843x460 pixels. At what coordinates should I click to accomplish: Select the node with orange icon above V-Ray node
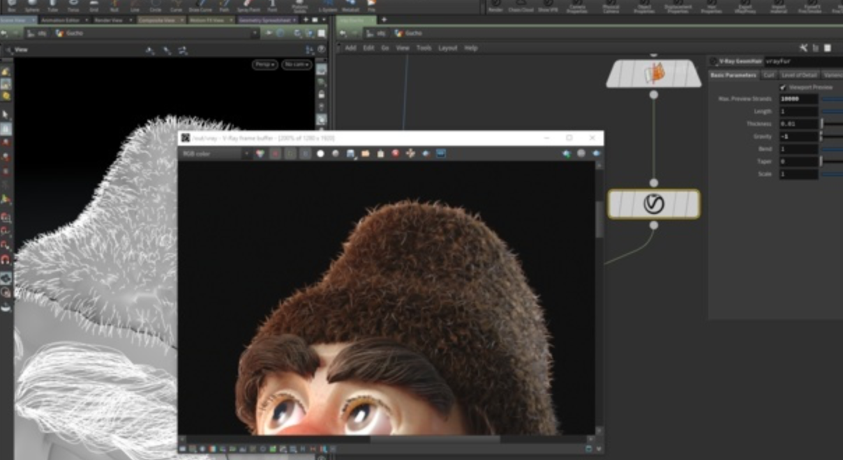(x=654, y=74)
